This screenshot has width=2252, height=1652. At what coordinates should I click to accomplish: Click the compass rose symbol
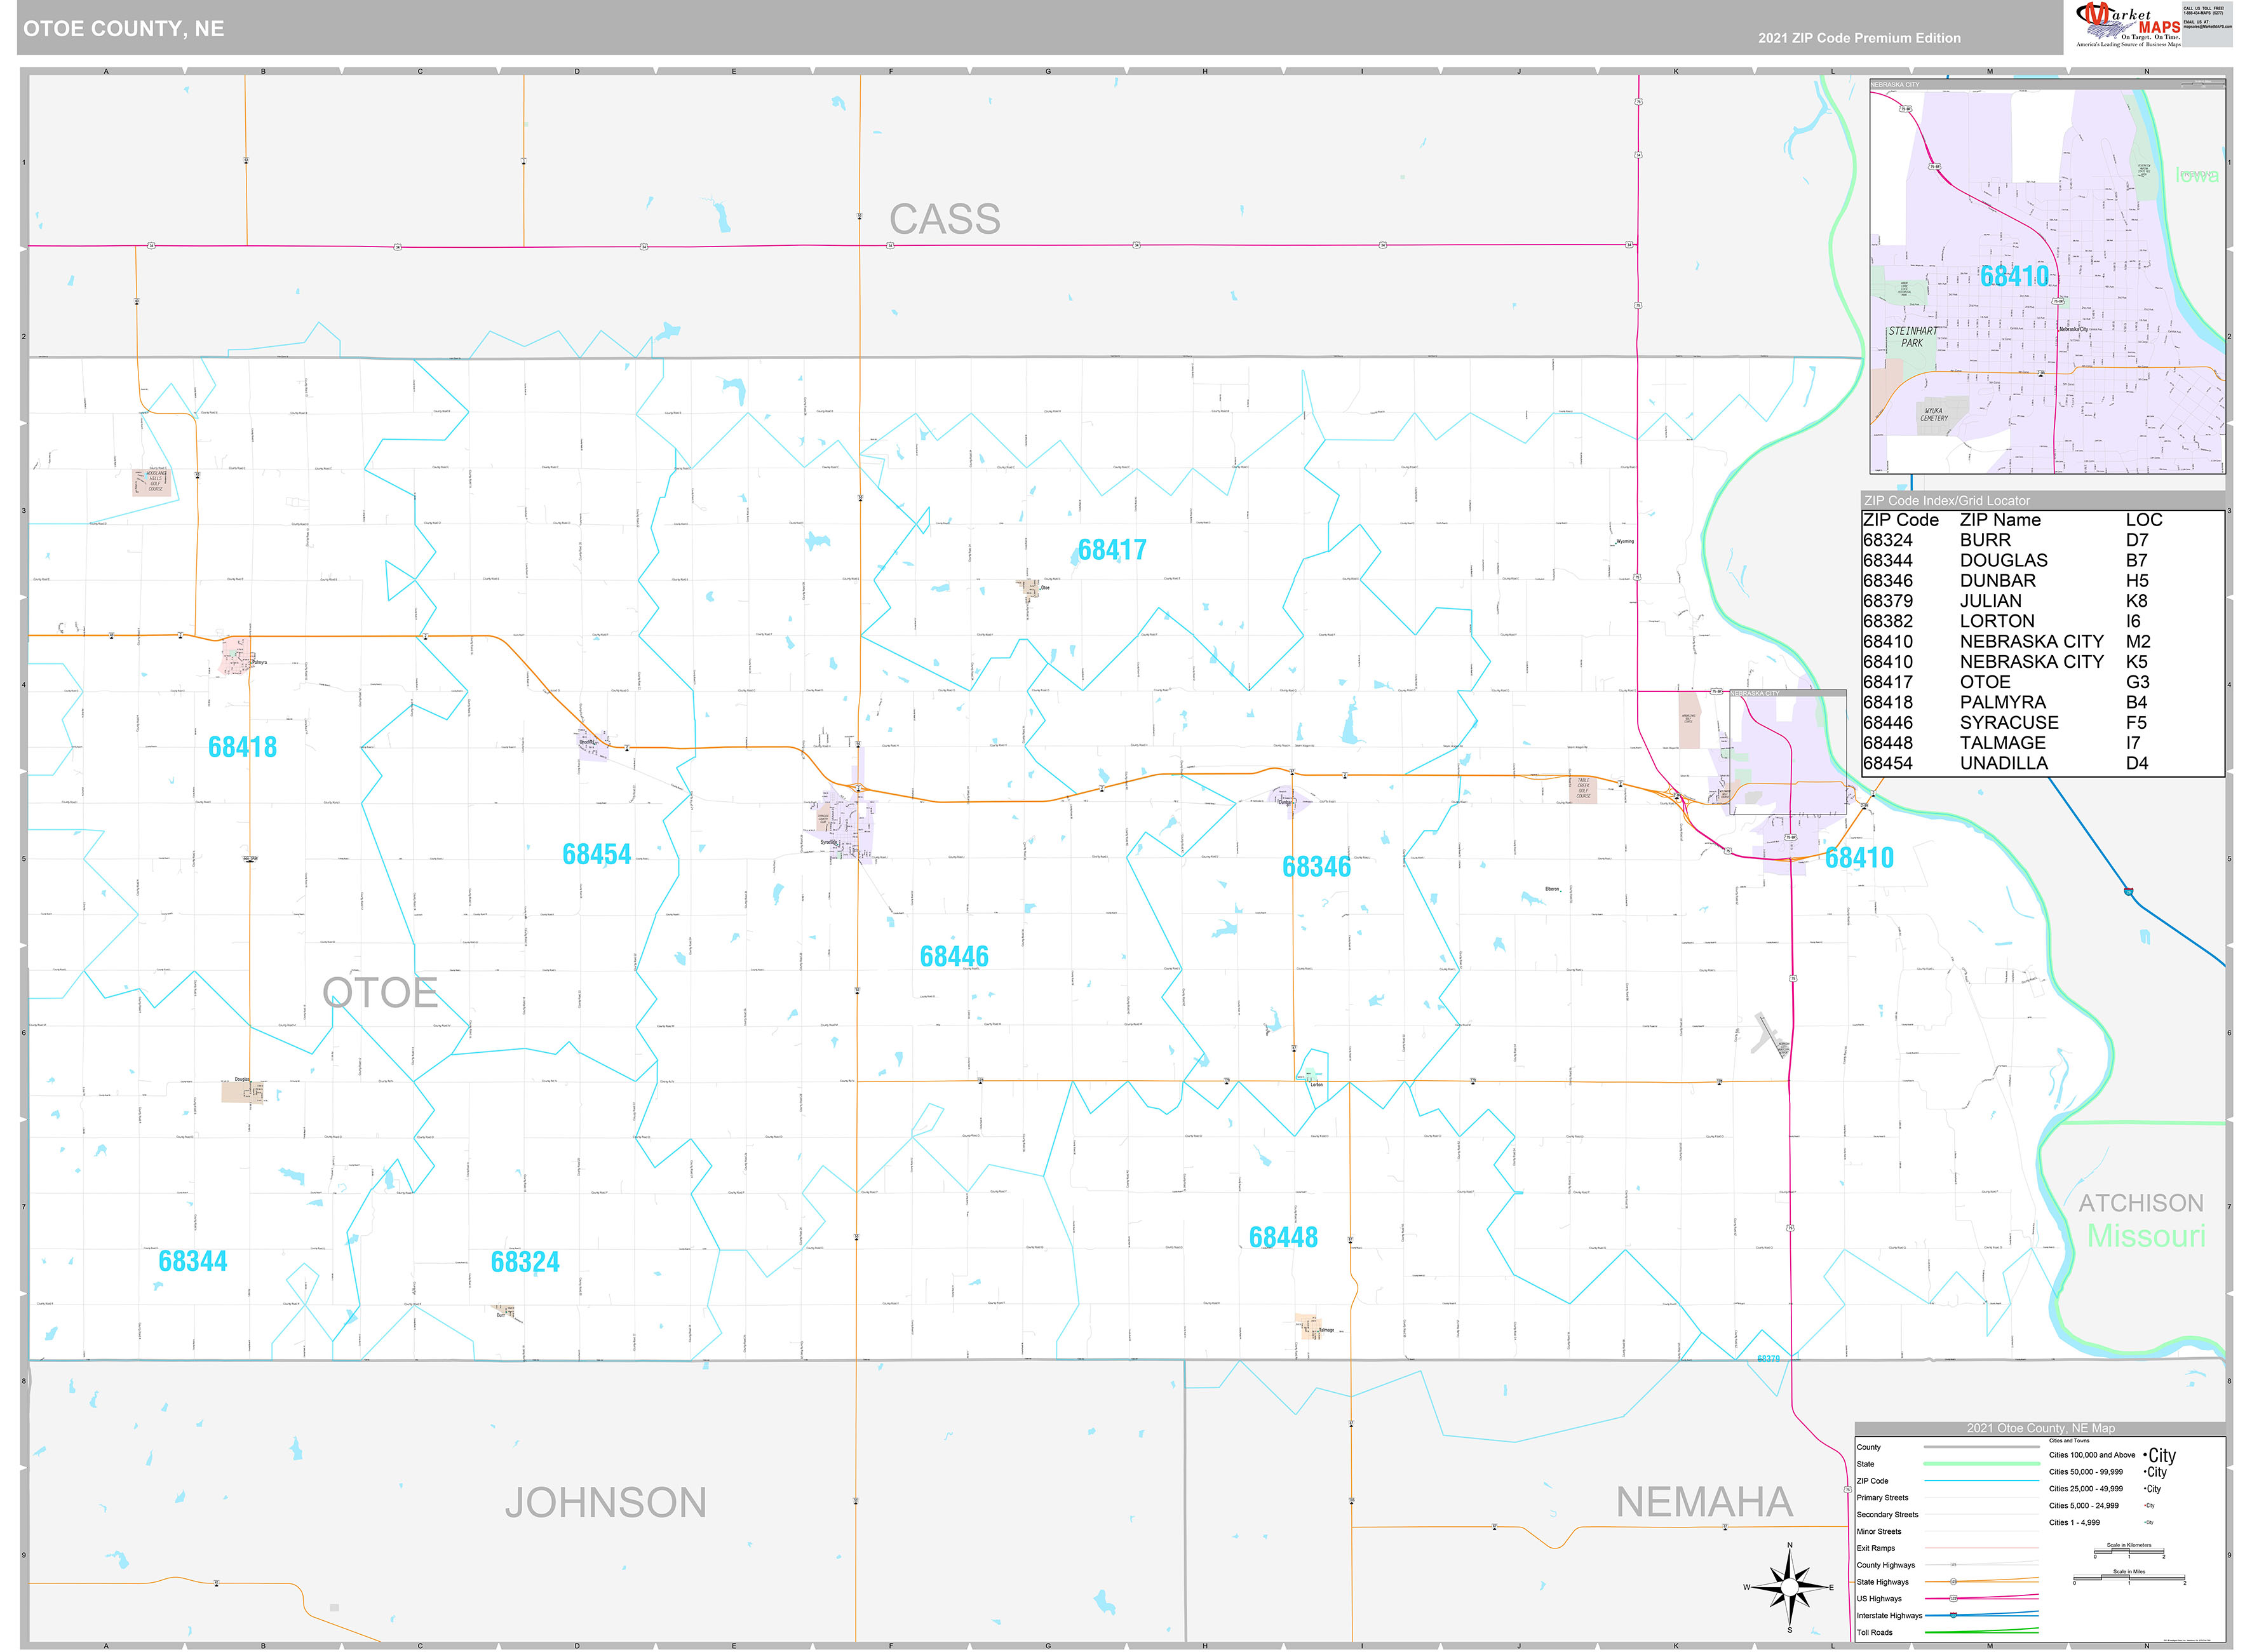1790,1587
